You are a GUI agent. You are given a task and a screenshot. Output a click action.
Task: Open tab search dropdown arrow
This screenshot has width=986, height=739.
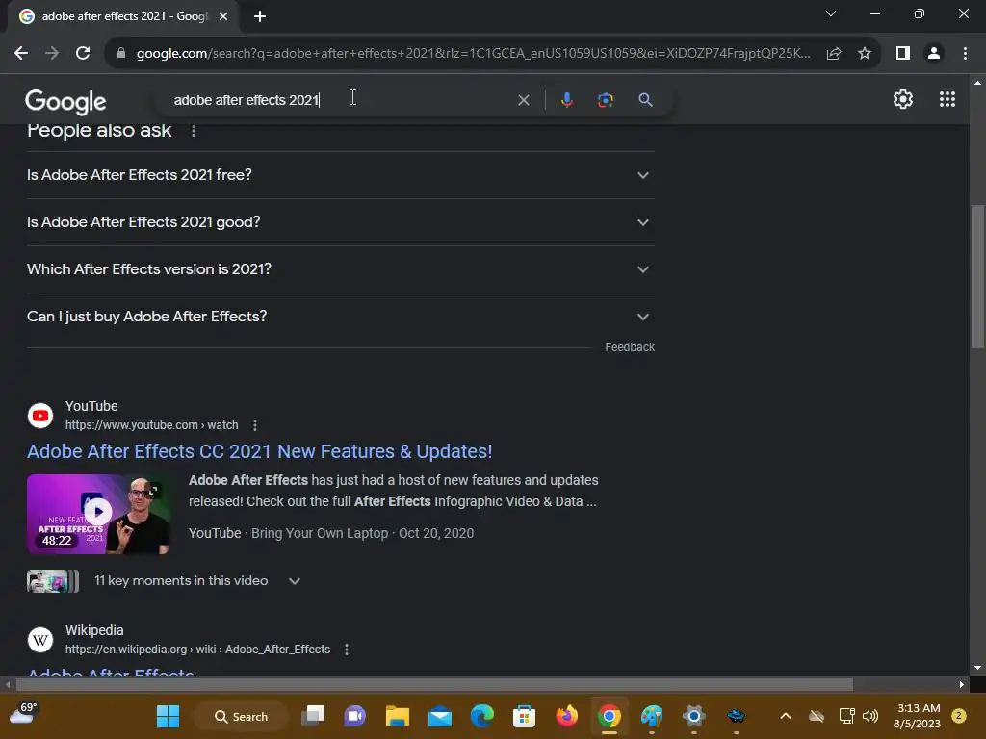831,13
